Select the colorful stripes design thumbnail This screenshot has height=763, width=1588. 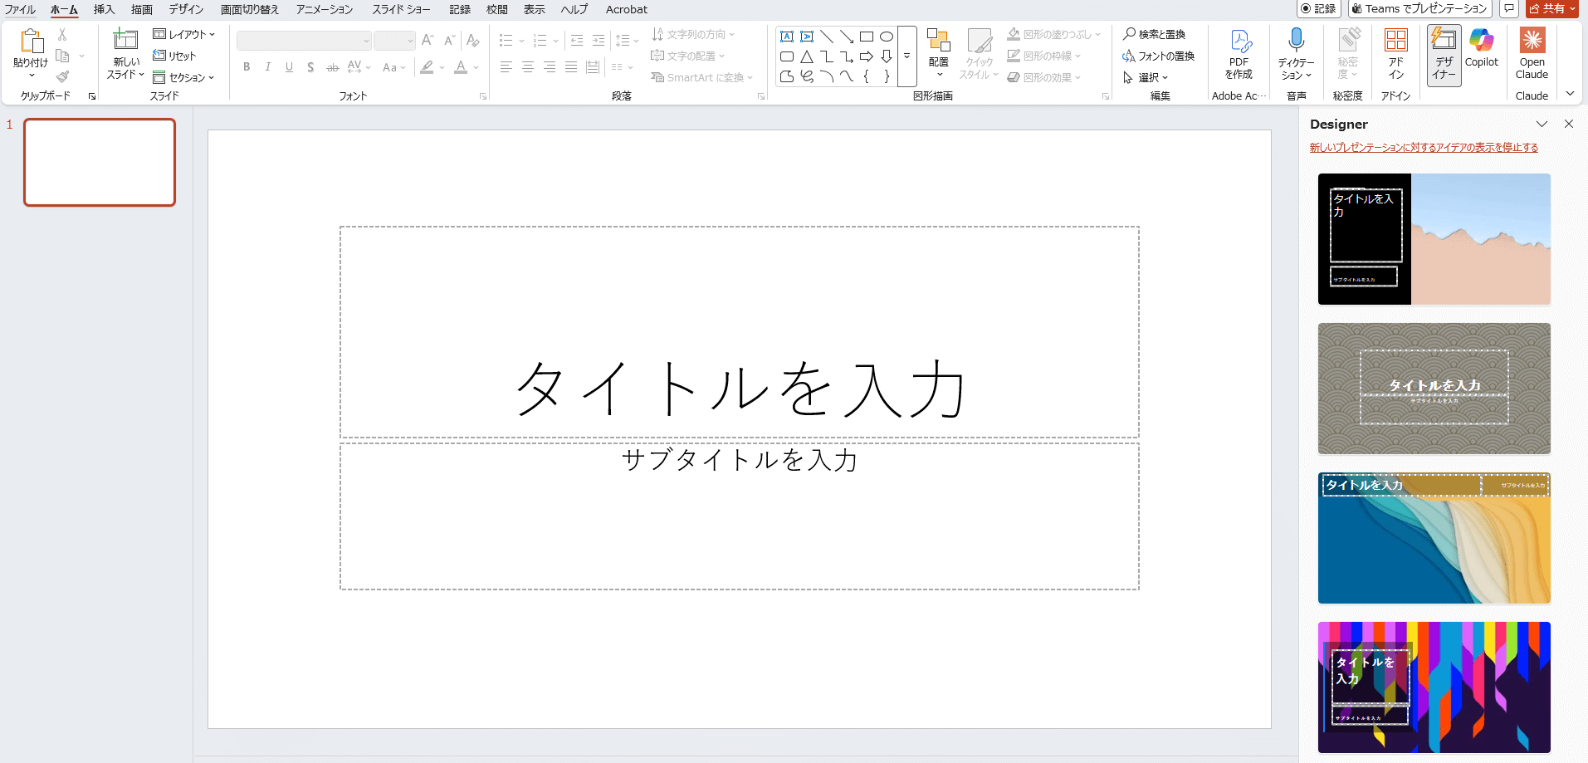pos(1434,687)
